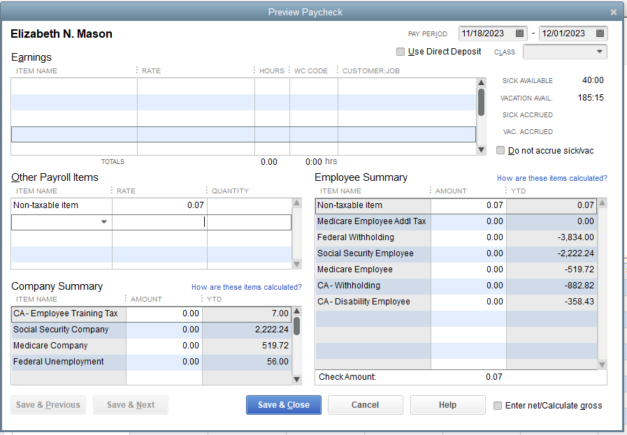627x435 pixels.
Task: Select highlighted empty row in Earnings table
Action: click(x=243, y=134)
